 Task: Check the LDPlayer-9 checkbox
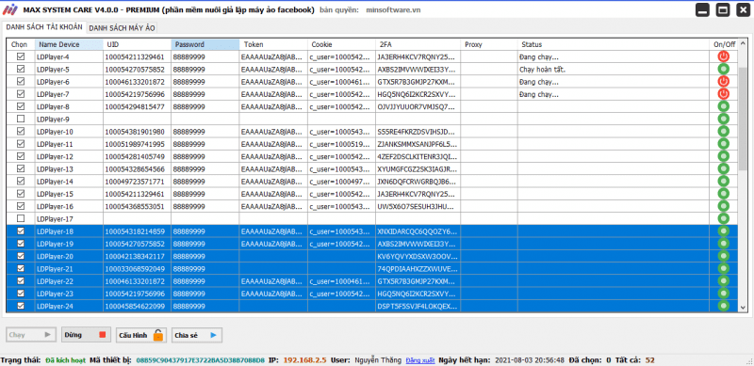[20, 119]
